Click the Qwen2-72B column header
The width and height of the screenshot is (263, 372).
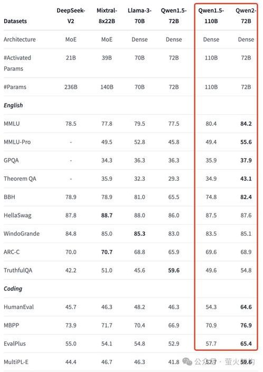point(246,16)
